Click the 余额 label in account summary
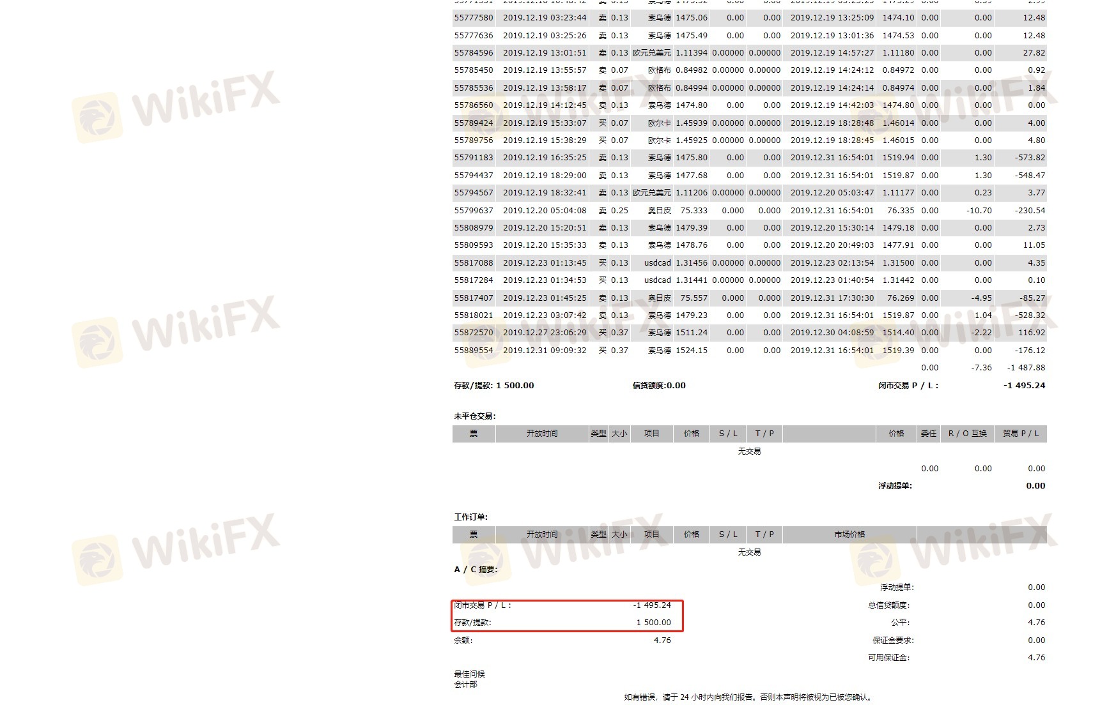 click(x=463, y=641)
